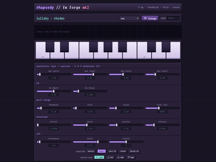Adjust the octave slider
Image resolution: width=216 pixels, height=162 pixels.
(126, 142)
